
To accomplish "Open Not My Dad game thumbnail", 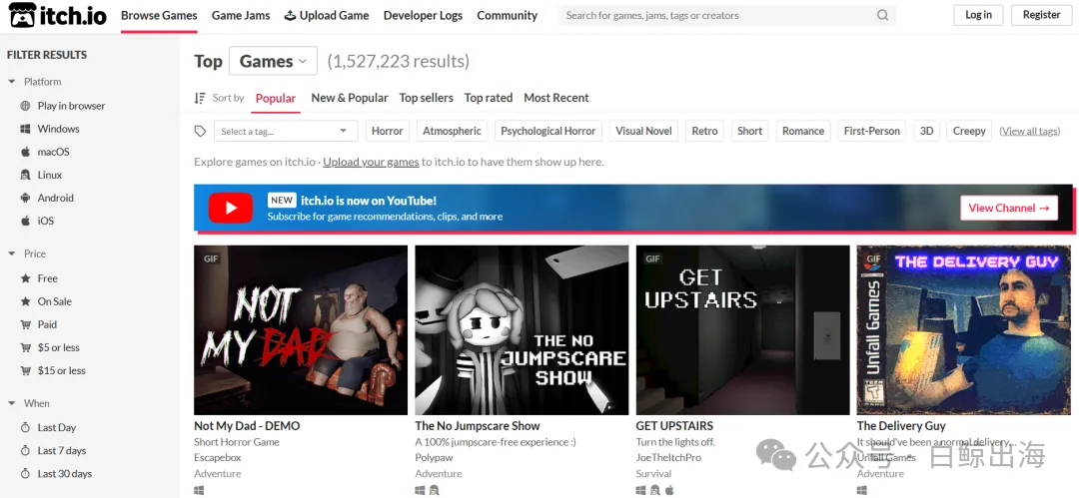I will coord(301,330).
